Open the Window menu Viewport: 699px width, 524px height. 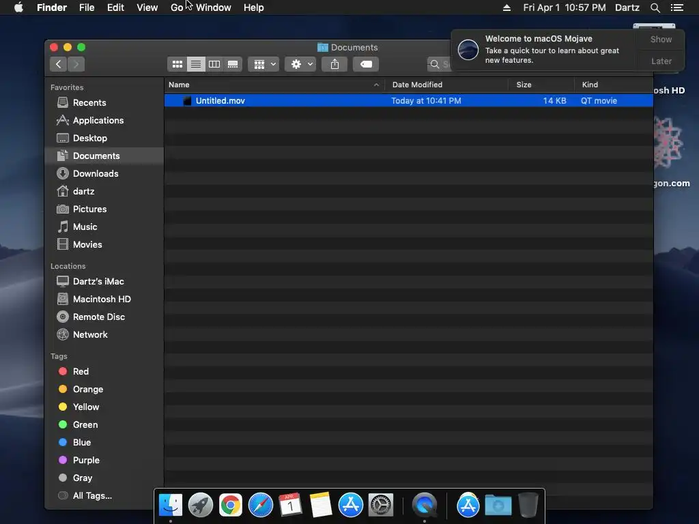click(213, 8)
